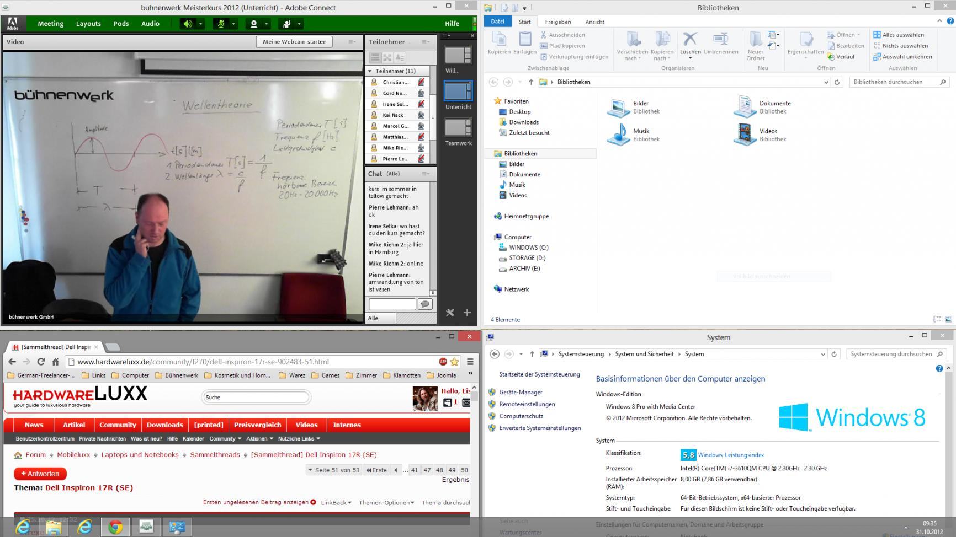Open the Dokumente library icon

745,107
